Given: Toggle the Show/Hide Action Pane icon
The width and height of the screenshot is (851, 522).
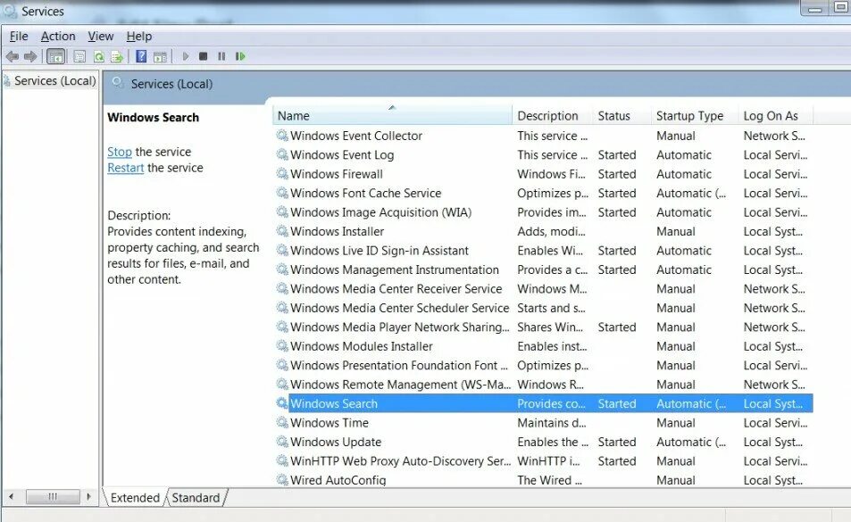Looking at the screenshot, I should [x=160, y=56].
